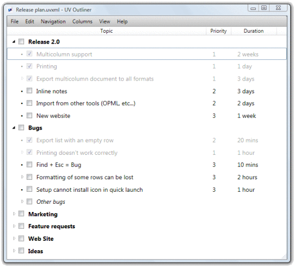
Task: Click the 1 week duration cell
Action: pos(247,116)
